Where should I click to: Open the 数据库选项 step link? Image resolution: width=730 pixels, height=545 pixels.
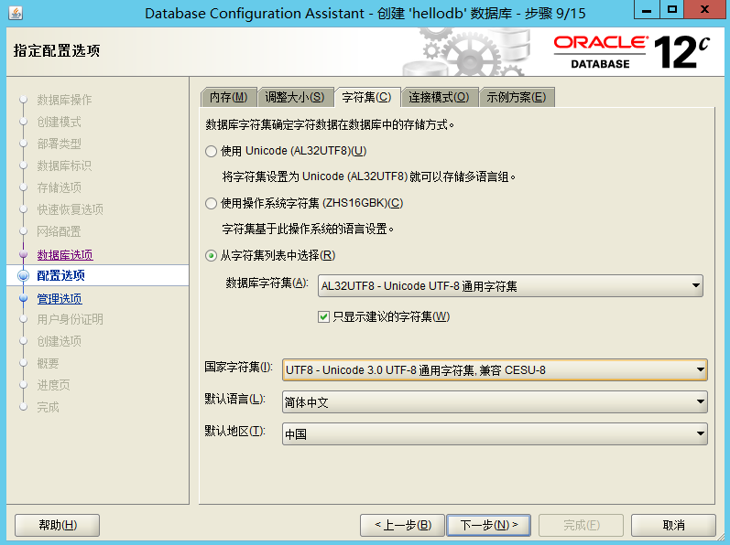[x=65, y=254]
